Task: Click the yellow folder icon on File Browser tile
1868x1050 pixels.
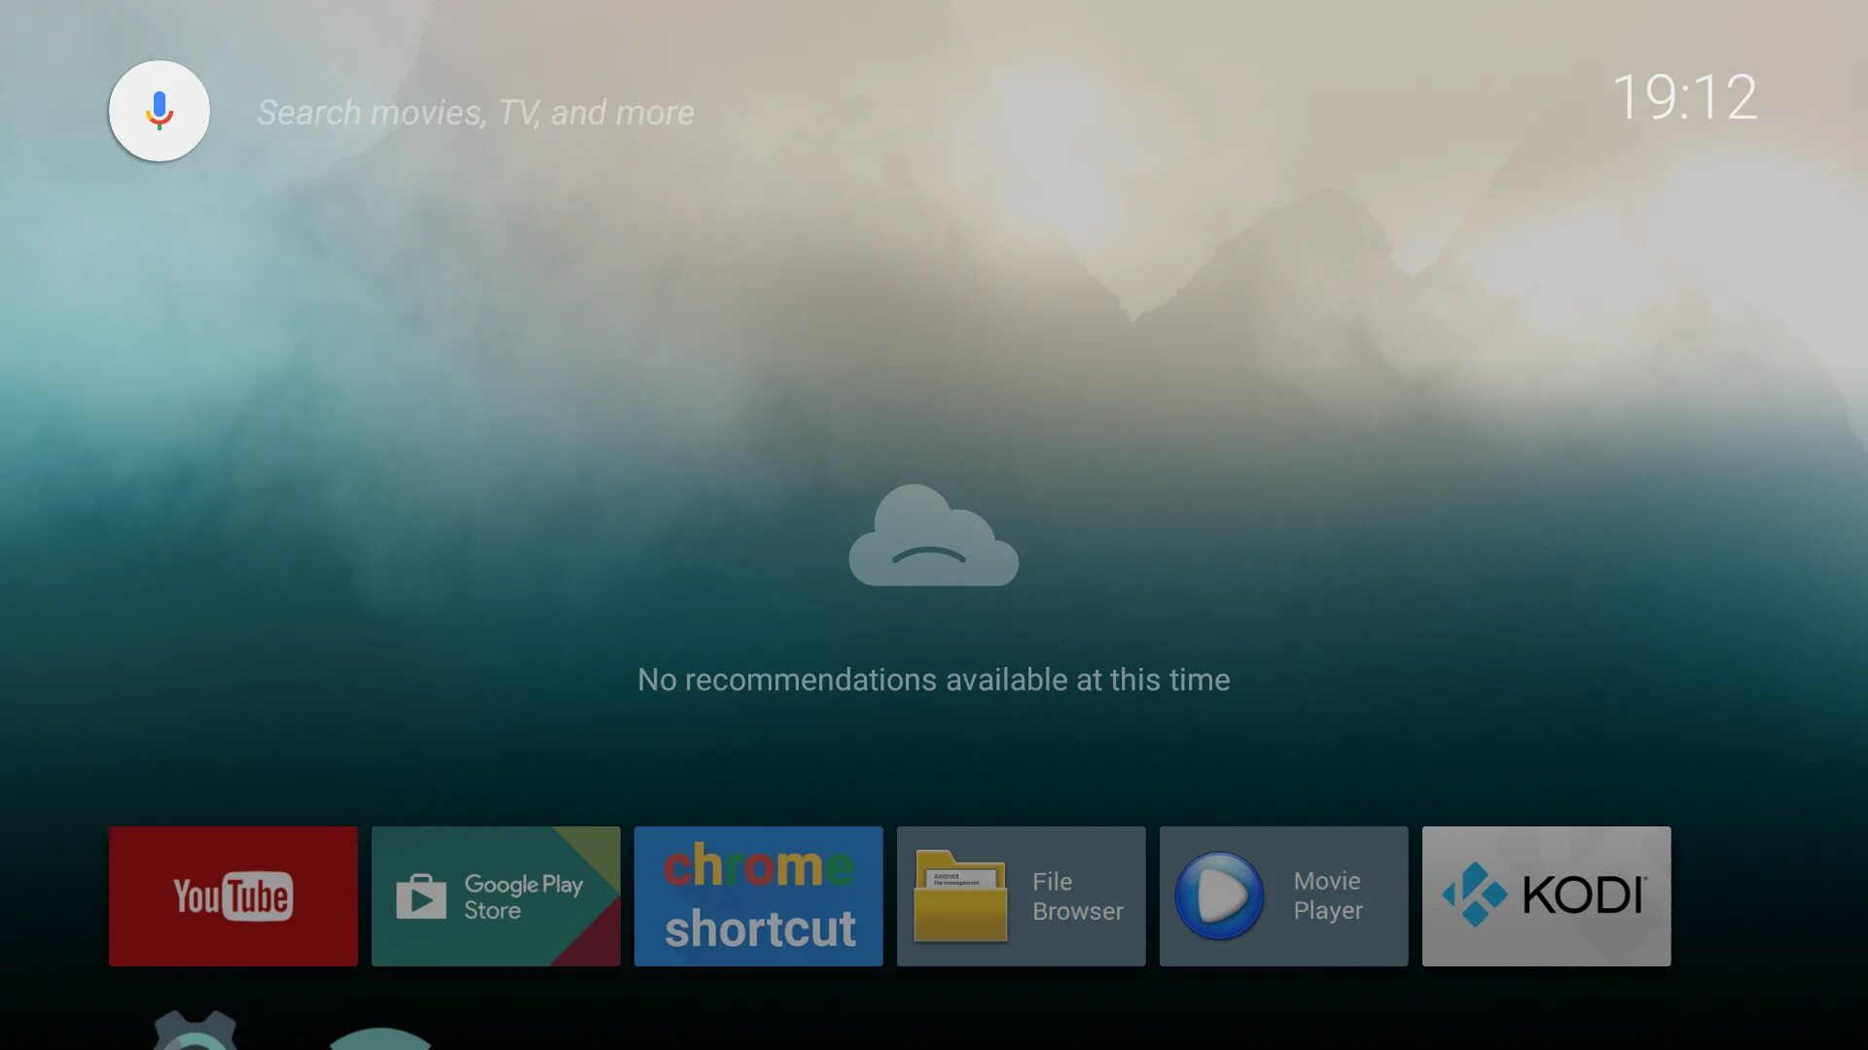Action: pos(961,895)
